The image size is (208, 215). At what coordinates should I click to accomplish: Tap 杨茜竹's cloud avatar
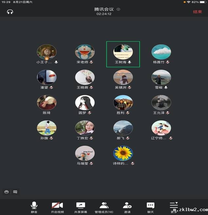click(161, 52)
